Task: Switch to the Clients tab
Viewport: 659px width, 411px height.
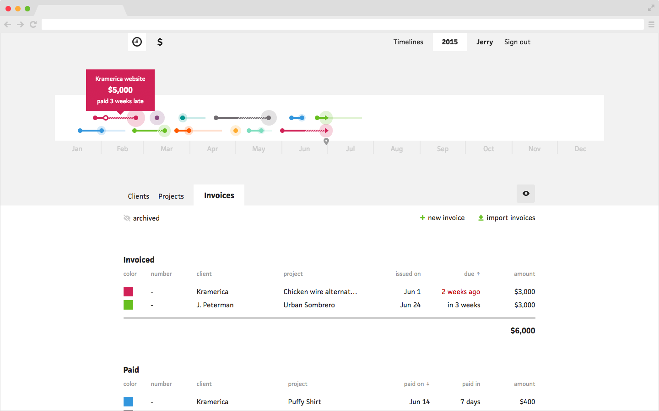Action: pos(138,196)
